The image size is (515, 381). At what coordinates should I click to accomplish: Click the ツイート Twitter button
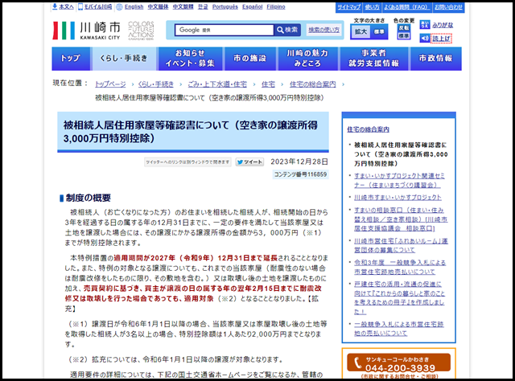[249, 162]
